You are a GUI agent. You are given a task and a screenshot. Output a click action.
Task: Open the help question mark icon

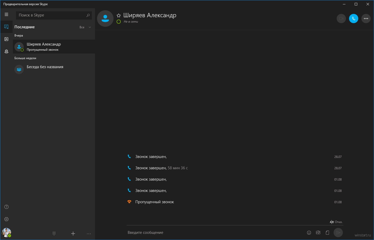(x=6, y=207)
